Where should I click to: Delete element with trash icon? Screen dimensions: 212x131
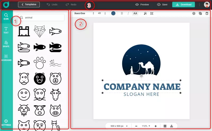click(207, 13)
